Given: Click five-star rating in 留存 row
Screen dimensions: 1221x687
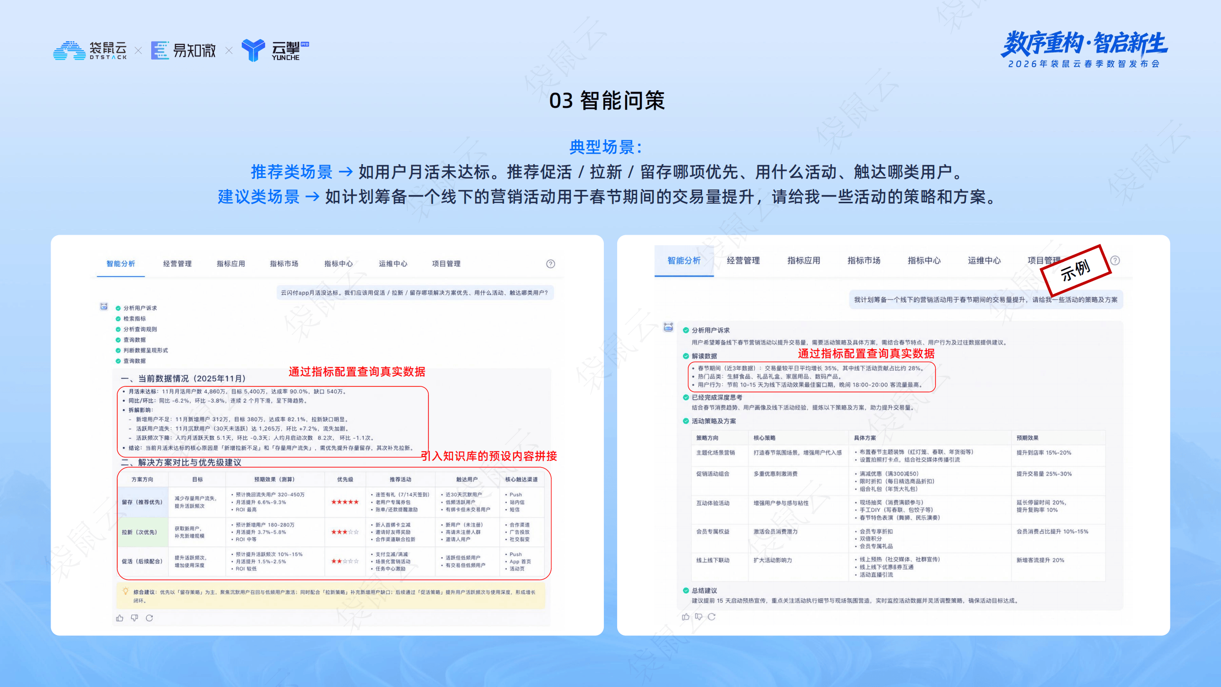Looking at the screenshot, I should (345, 502).
